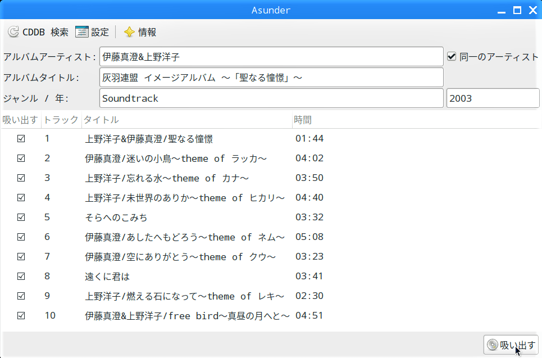542x358 pixels.
Task: Uncheck rip checkbox for track 10
Action: click(x=21, y=316)
